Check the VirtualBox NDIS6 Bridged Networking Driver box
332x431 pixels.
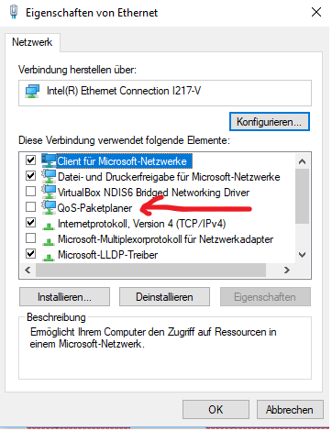tap(30, 192)
